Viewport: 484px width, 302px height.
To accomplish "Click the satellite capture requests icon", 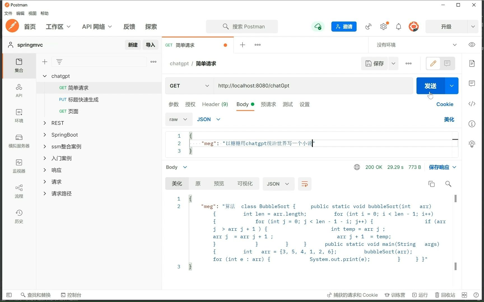I will (368, 27).
